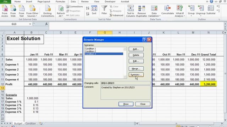Click the Comment text box

pos(126,92)
